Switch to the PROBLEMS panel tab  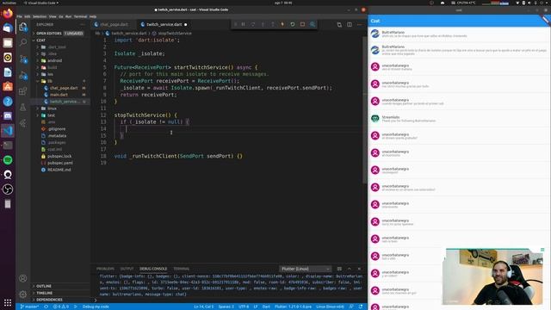pos(105,269)
